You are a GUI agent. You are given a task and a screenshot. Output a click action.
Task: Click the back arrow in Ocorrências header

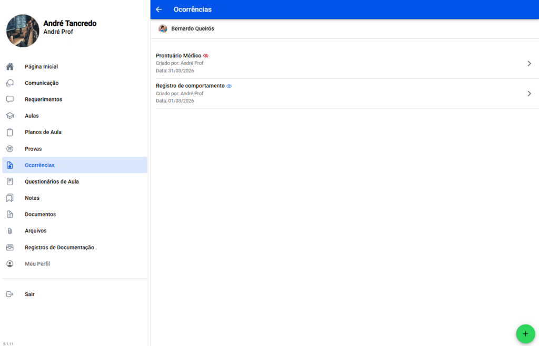pyautogui.click(x=159, y=9)
